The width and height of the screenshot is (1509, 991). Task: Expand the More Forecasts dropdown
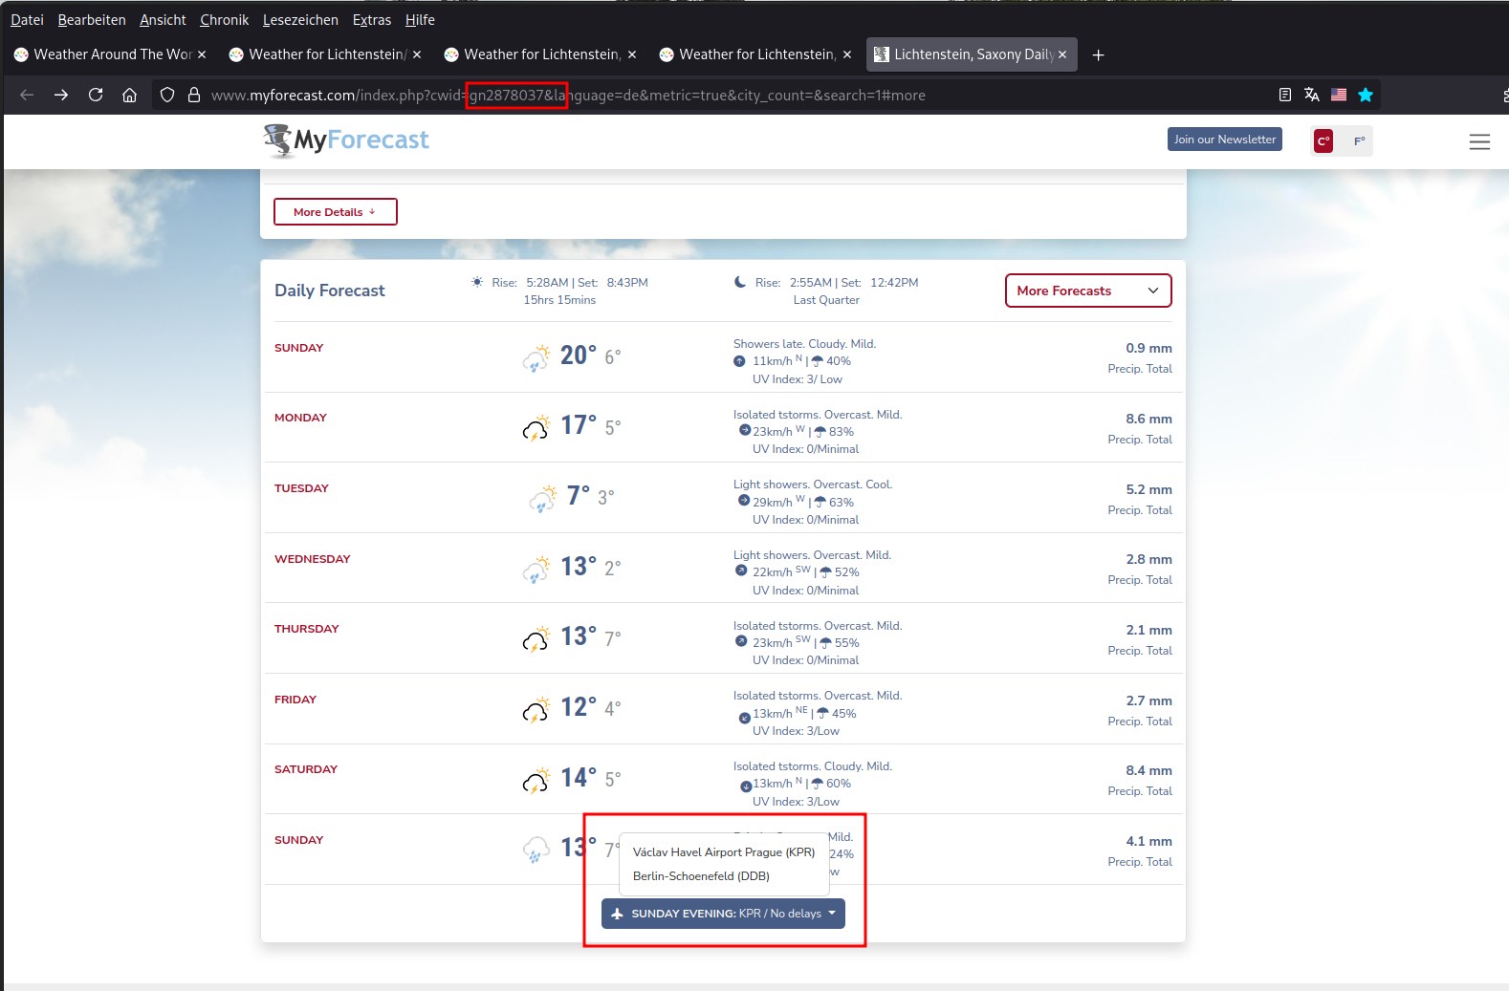click(x=1088, y=291)
